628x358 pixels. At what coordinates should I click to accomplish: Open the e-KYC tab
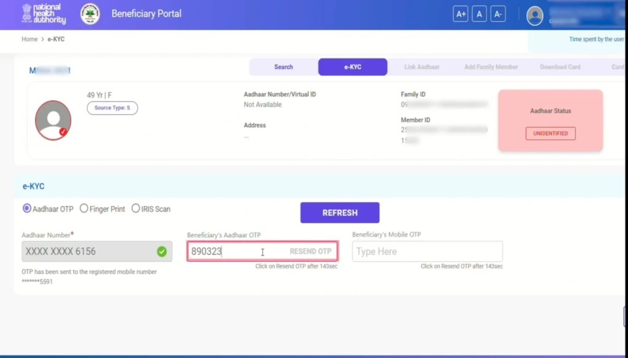[353, 67]
